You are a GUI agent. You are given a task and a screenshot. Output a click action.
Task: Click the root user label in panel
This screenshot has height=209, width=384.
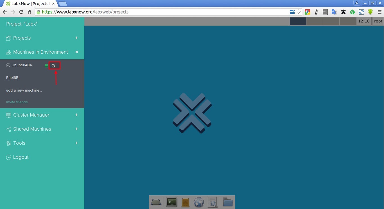pyautogui.click(x=378, y=21)
